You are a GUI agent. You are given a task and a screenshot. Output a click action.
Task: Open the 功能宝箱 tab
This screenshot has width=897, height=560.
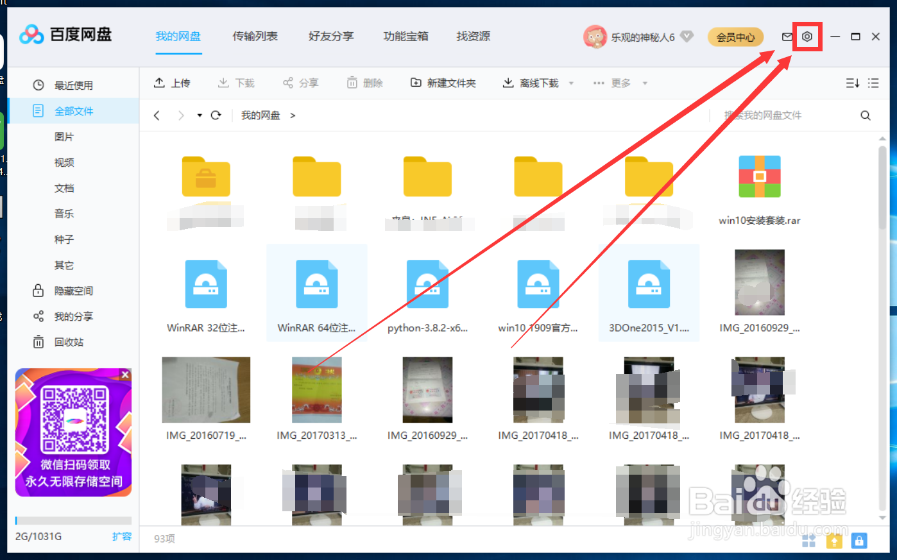[406, 37]
